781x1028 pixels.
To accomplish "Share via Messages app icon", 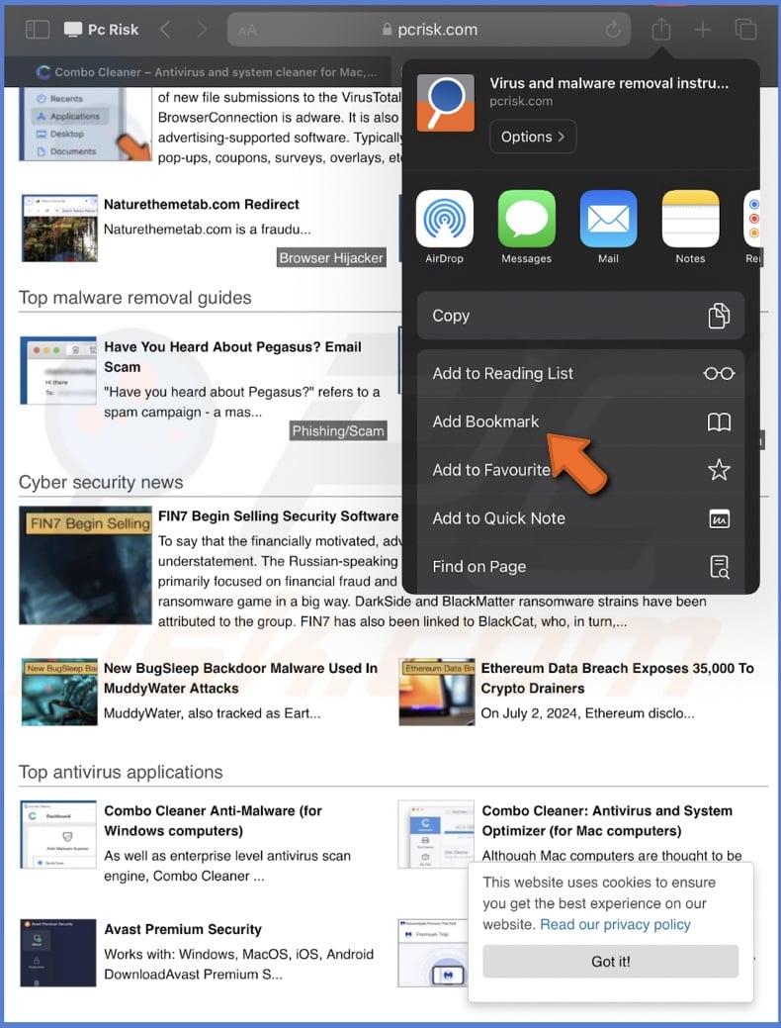I will coord(526,219).
